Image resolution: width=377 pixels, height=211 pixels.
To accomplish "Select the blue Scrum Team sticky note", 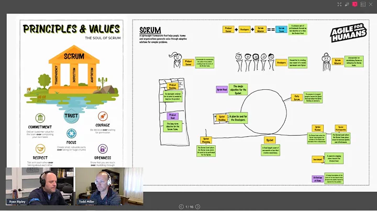I will tap(281, 29).
